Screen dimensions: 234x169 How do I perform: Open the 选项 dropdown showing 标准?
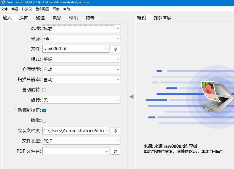[81, 28]
